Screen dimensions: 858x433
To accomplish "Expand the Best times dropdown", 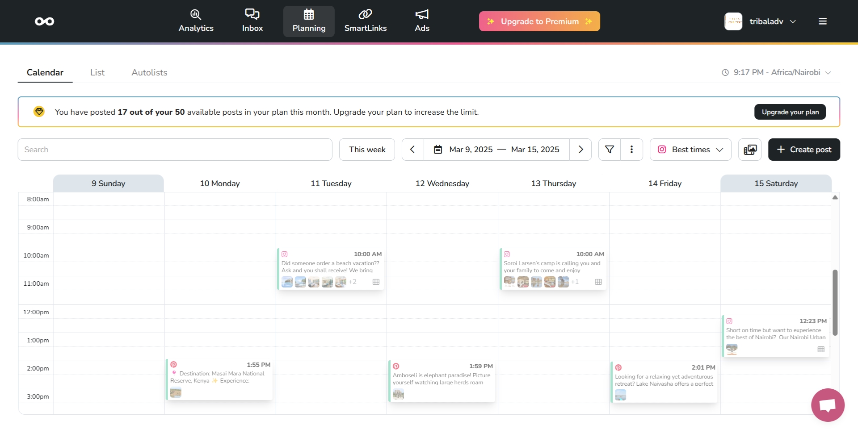I will [x=690, y=150].
